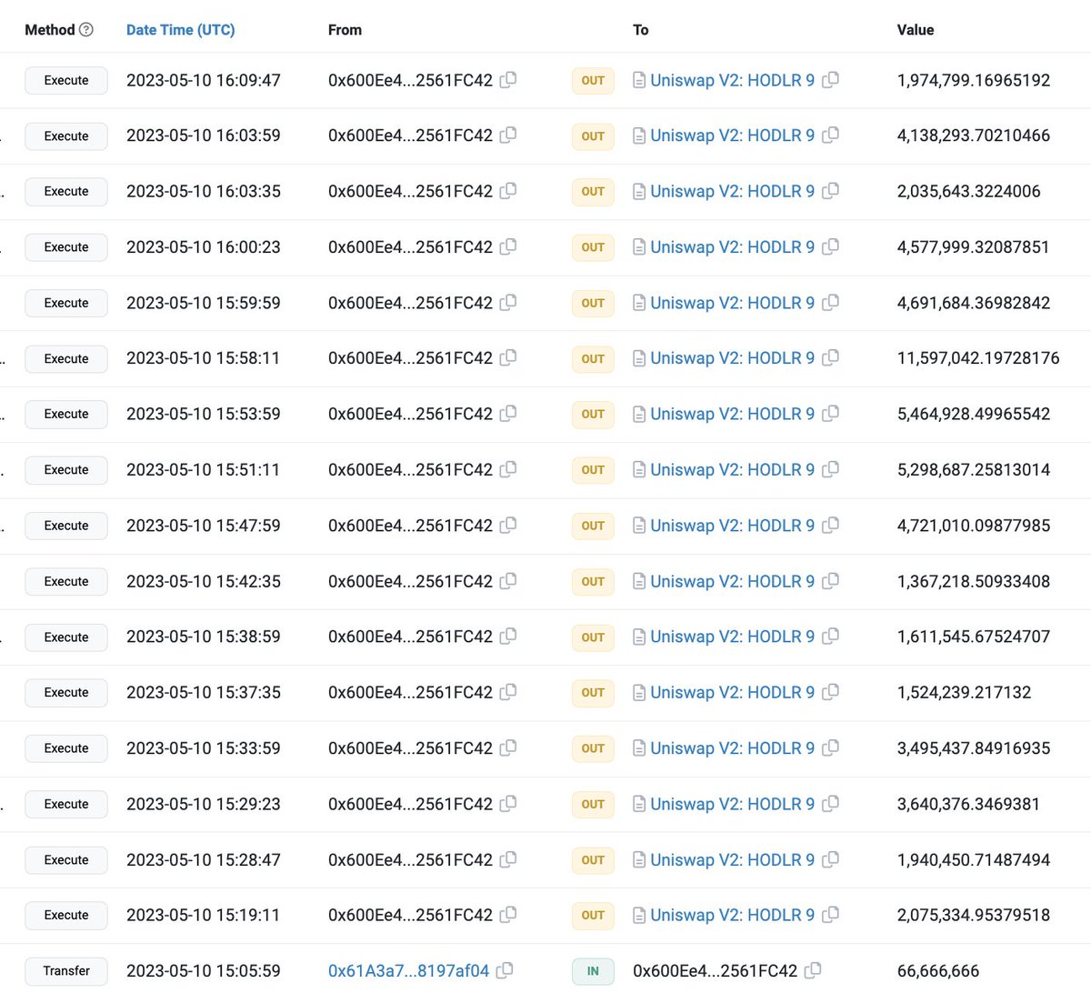The image size is (1091, 993).
Task: Copy To address in 16:00:23 row
Action: point(830,246)
